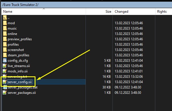Click the server_config.sii file icon
The height and width of the screenshot is (111, 172).
coord(5,82)
